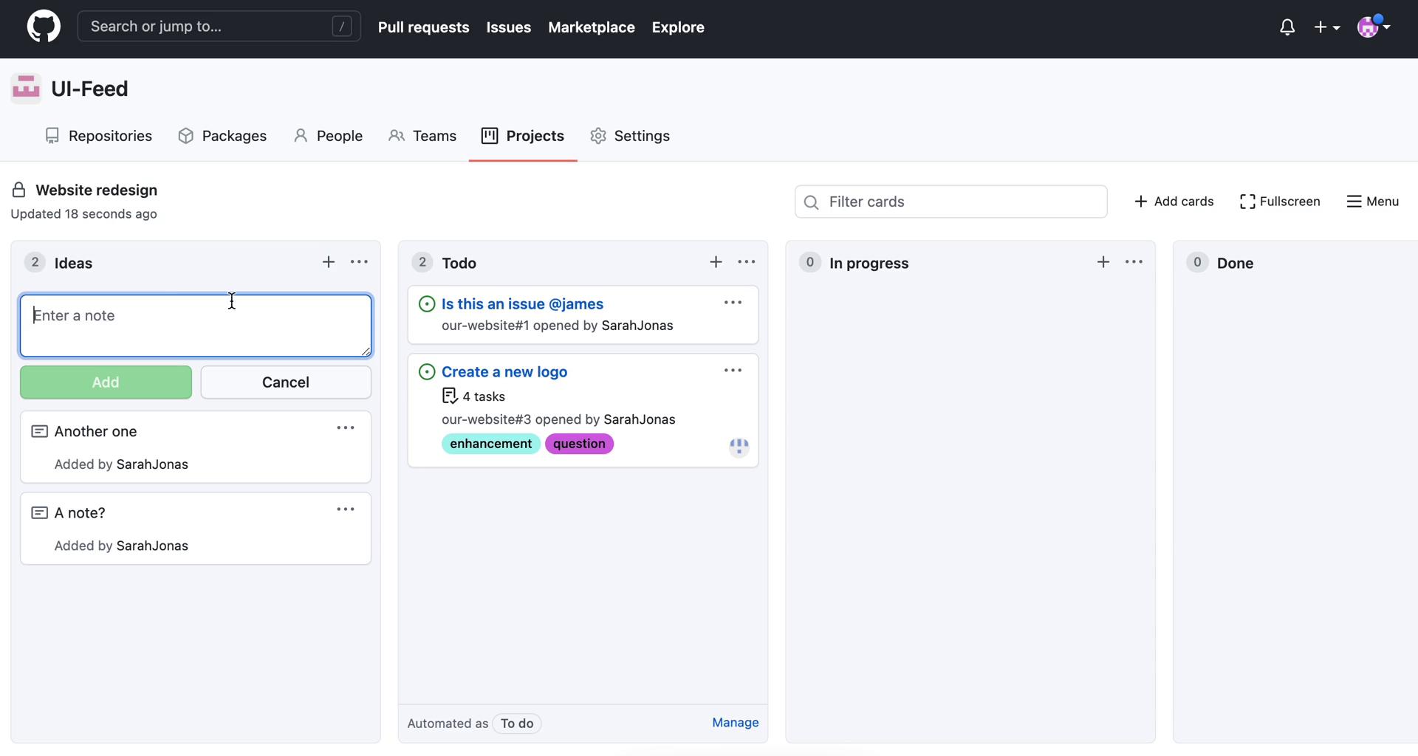The width and height of the screenshot is (1418, 756).
Task: Click the Done column title
Action: coord(1235,264)
